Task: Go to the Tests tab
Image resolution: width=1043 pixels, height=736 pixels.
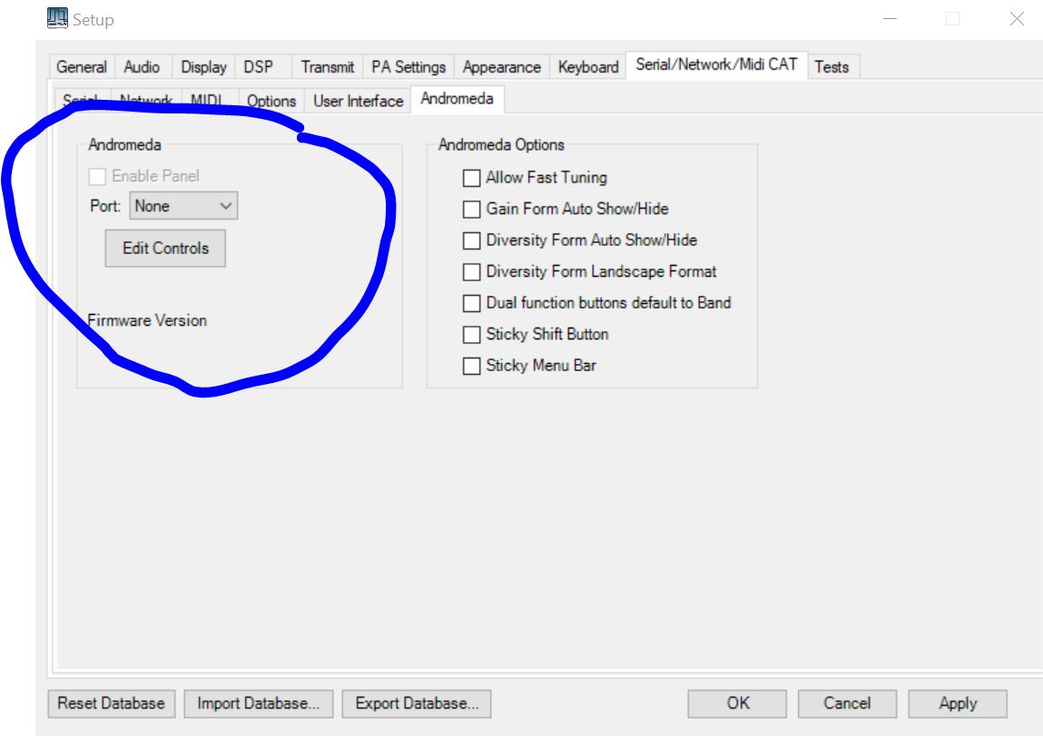Action: pyautogui.click(x=831, y=67)
